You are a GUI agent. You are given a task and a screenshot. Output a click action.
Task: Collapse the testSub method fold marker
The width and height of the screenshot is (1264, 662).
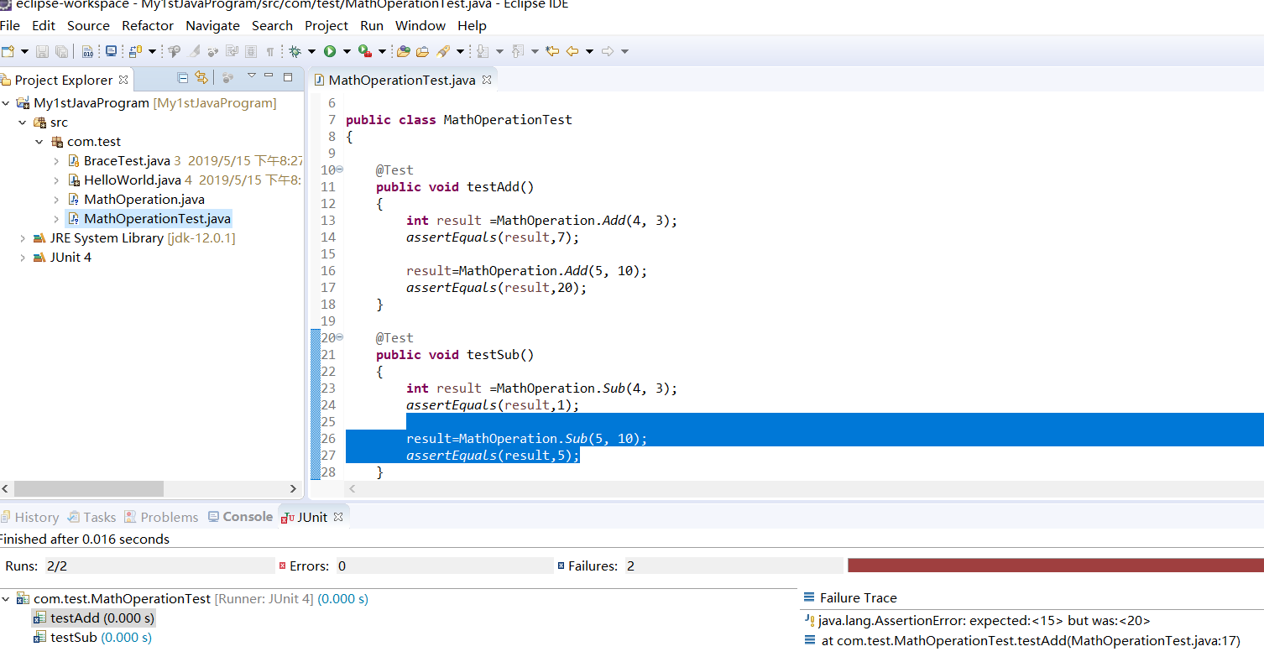339,337
